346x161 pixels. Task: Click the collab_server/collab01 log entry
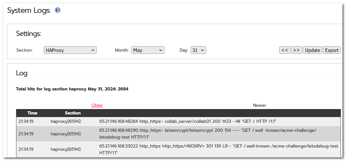click(178, 121)
